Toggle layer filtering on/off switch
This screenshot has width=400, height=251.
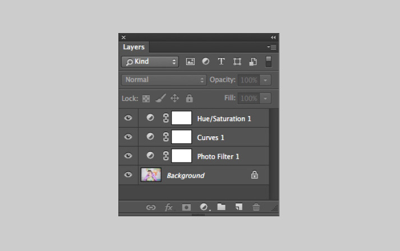coord(268,62)
